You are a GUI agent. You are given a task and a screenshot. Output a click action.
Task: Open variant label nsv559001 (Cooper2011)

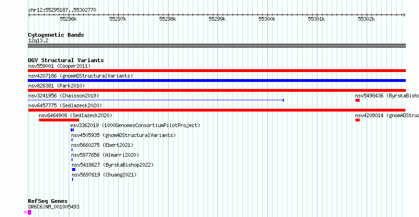point(59,66)
